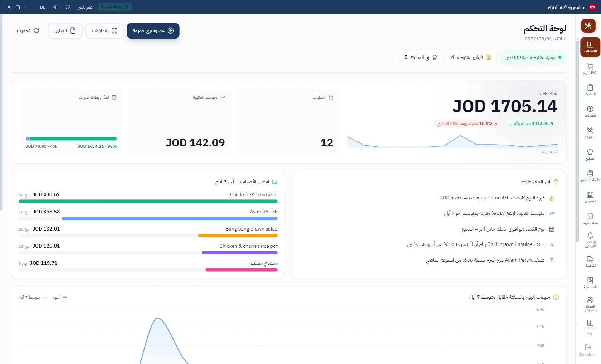Open the Tables (الطاولات) toolbar button
Image resolution: width=601 pixels, height=364 pixels.
click(104, 31)
